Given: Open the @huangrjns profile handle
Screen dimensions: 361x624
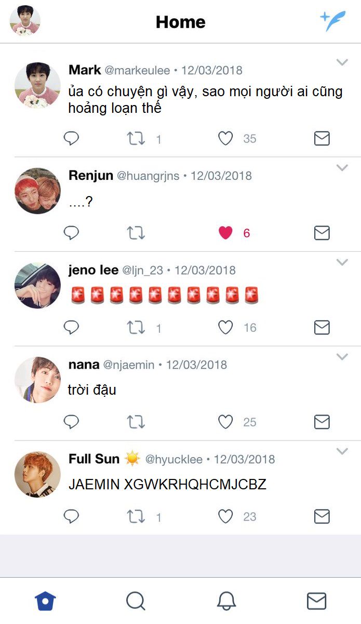Looking at the screenshot, I should point(148,176).
